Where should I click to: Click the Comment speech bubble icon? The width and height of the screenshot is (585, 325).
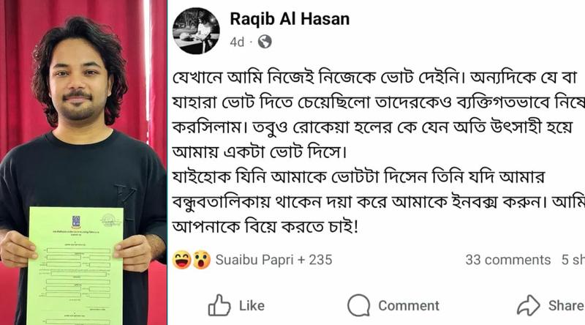358,305
